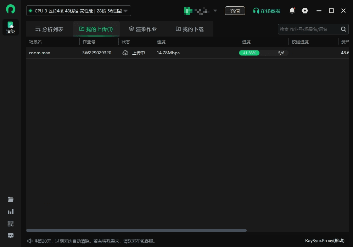Open the hexagon settings icon

click(305, 11)
